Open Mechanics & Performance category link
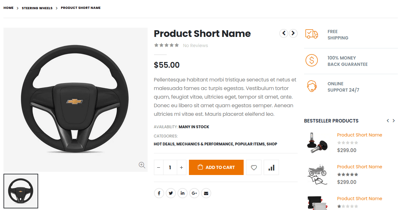Screen dimensions: 403x210 click(x=205, y=144)
